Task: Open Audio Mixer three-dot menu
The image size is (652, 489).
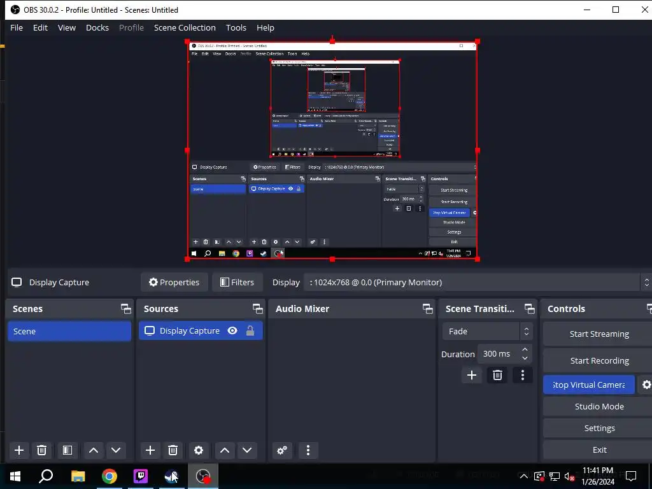Action: [308, 450]
